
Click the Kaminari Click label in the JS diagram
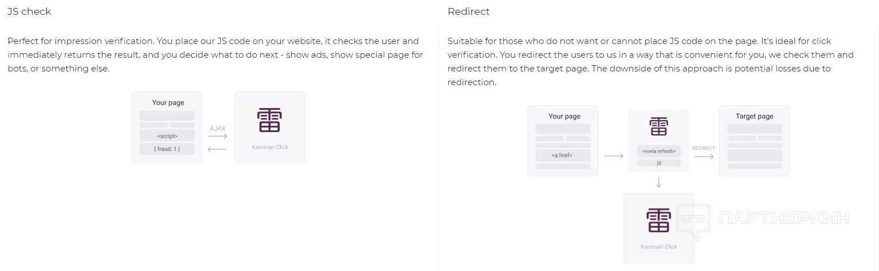click(x=270, y=148)
